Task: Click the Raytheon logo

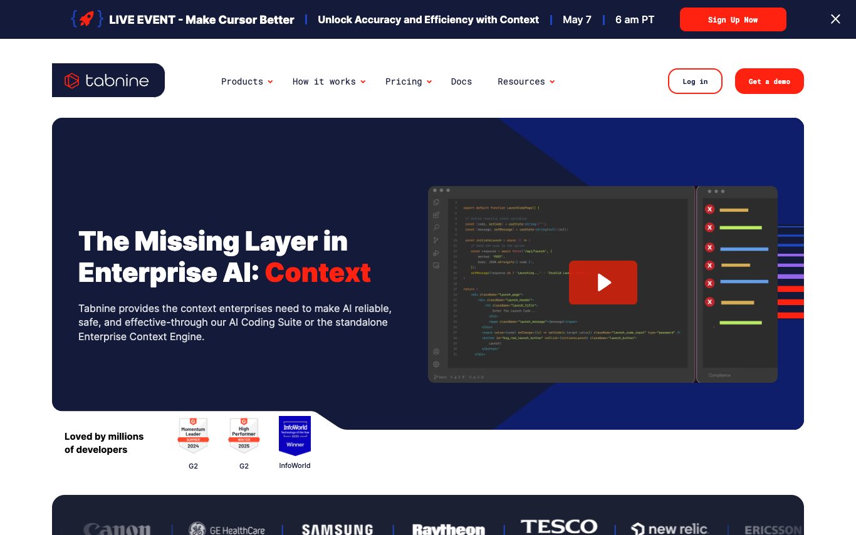Action: (x=449, y=529)
